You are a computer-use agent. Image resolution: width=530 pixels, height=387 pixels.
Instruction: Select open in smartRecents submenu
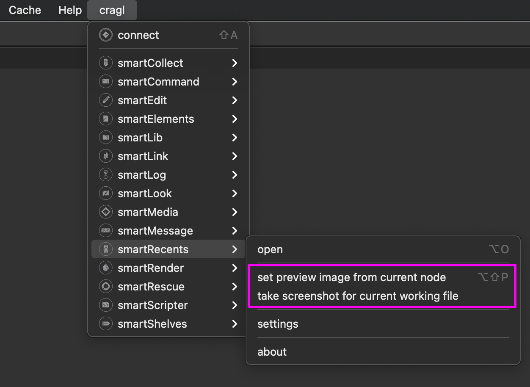point(270,249)
